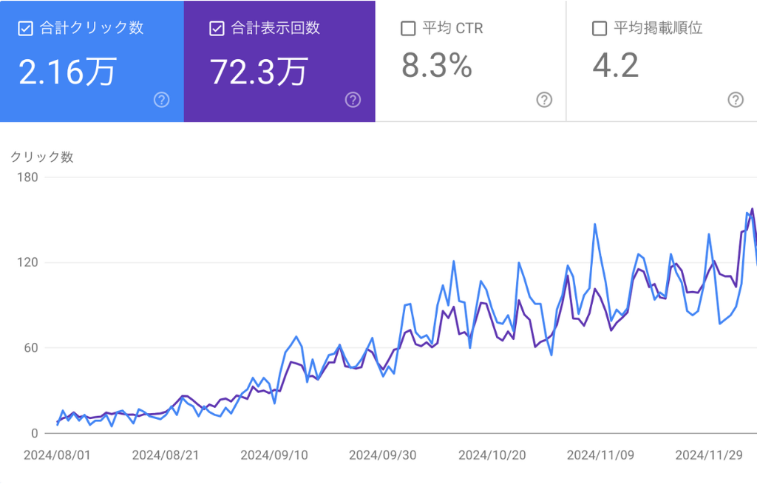Enable the 平均 CTR checkbox

coord(408,29)
